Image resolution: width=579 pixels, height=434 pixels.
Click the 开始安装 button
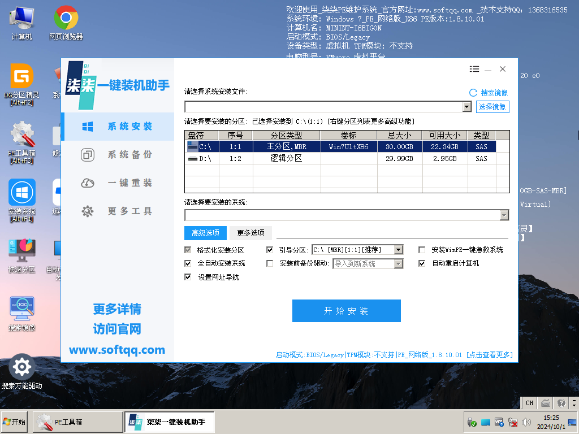[347, 311]
